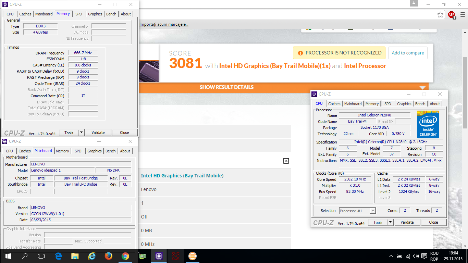The height and width of the screenshot is (263, 468).
Task: Open Action Center notifications icon
Action: [424, 256]
